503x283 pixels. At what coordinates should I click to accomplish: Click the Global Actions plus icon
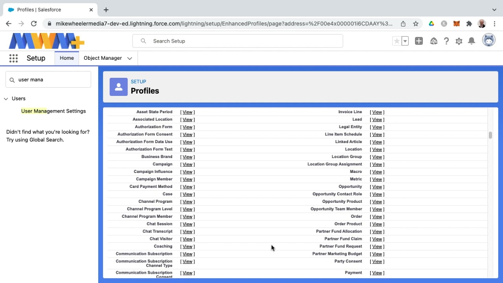point(419,41)
